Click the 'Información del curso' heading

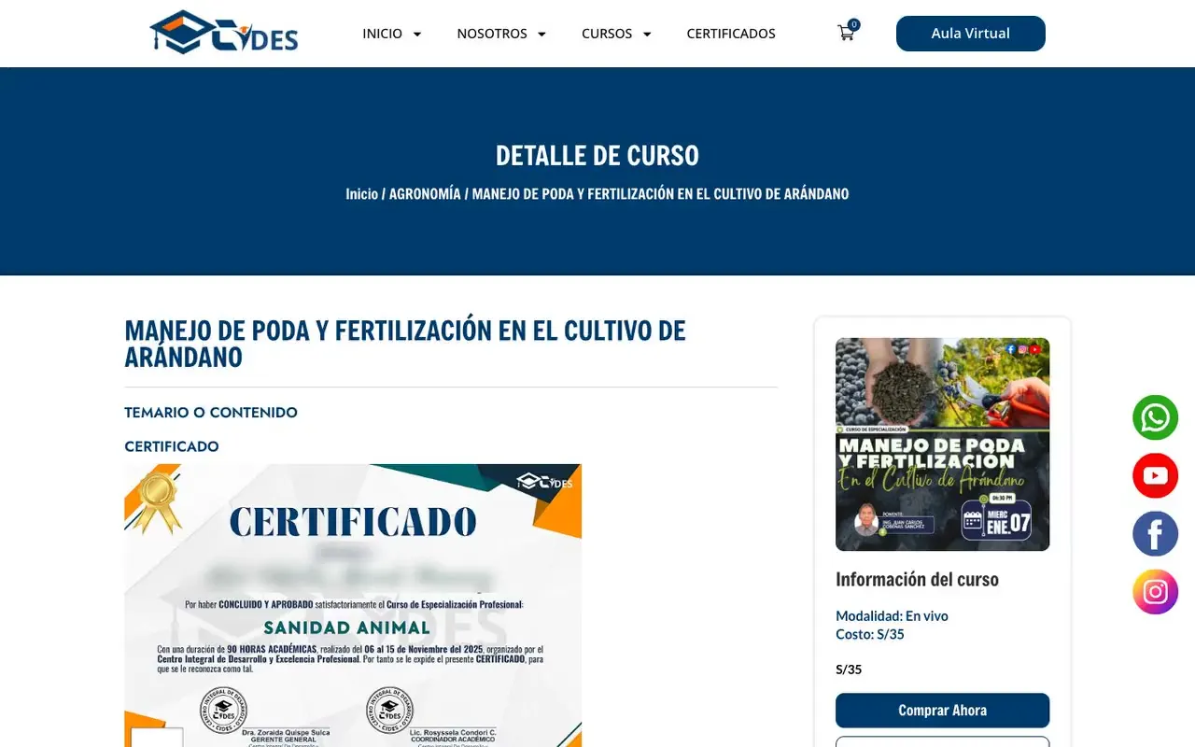917,579
